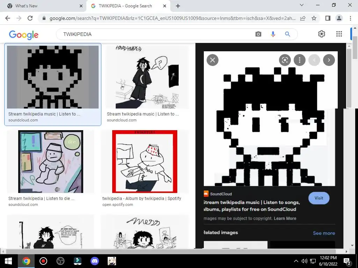358x268 pixels.
Task: Show next image in preview
Action: point(329,60)
